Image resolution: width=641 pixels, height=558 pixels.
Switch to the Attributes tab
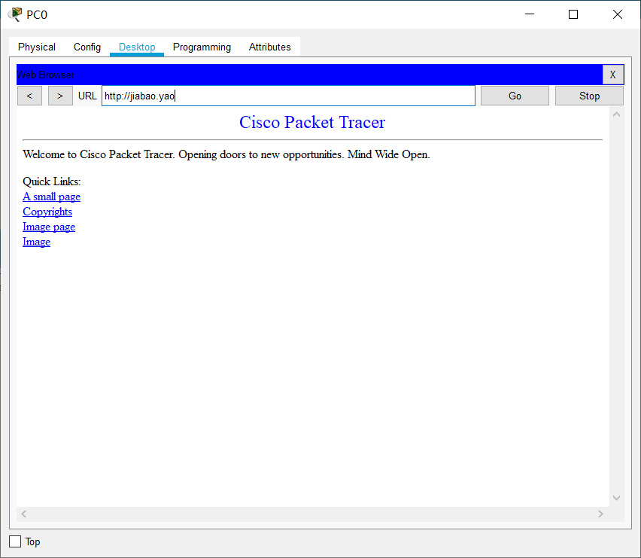click(270, 47)
